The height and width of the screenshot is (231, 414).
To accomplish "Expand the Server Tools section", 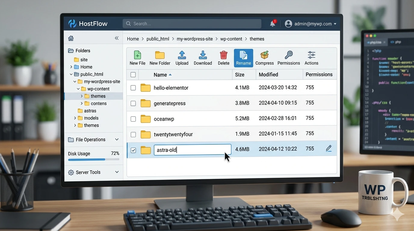I will click(x=117, y=172).
